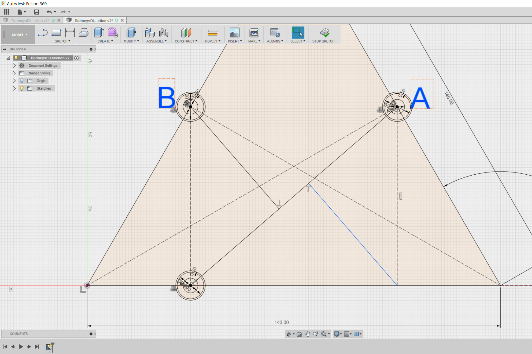Image resolution: width=532 pixels, height=354 pixels.
Task: Click the Sketch Dimension tool
Action: [70, 33]
